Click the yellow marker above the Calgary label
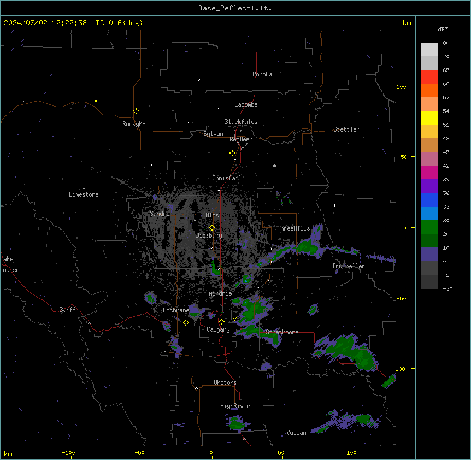The height and width of the screenshot is (460, 471). click(221, 322)
